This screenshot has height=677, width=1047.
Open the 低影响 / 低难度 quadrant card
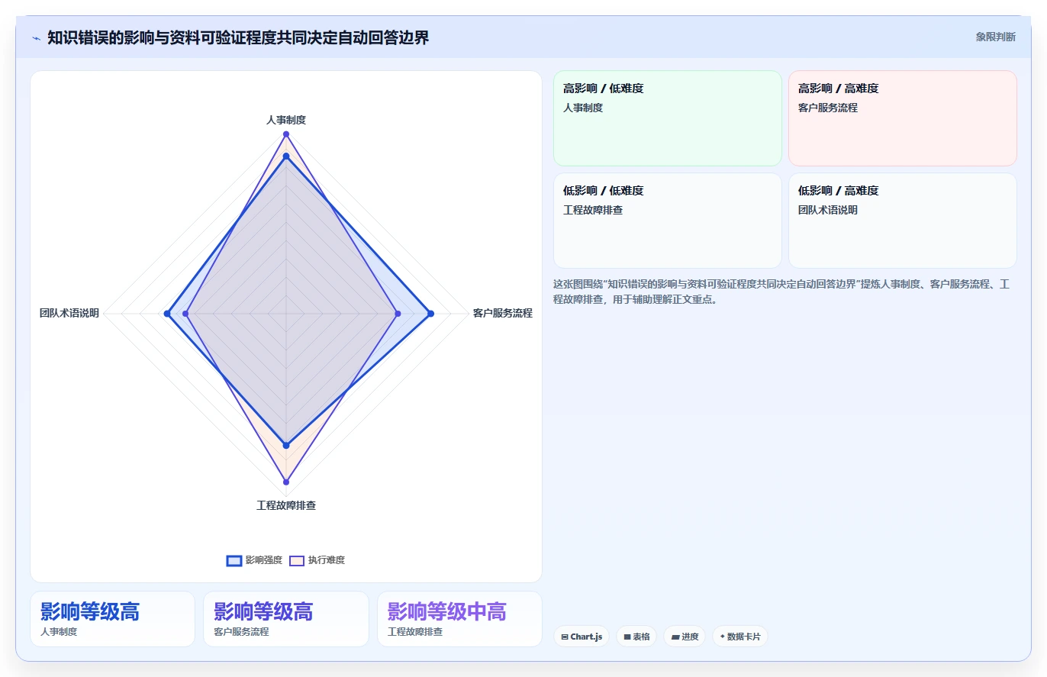pos(668,221)
